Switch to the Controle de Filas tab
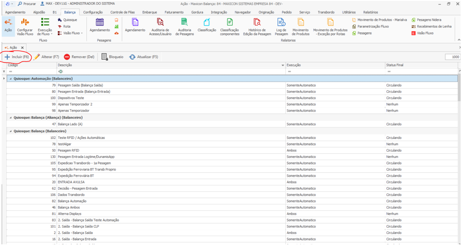The height and width of the screenshot is (247, 462). [x=122, y=12]
